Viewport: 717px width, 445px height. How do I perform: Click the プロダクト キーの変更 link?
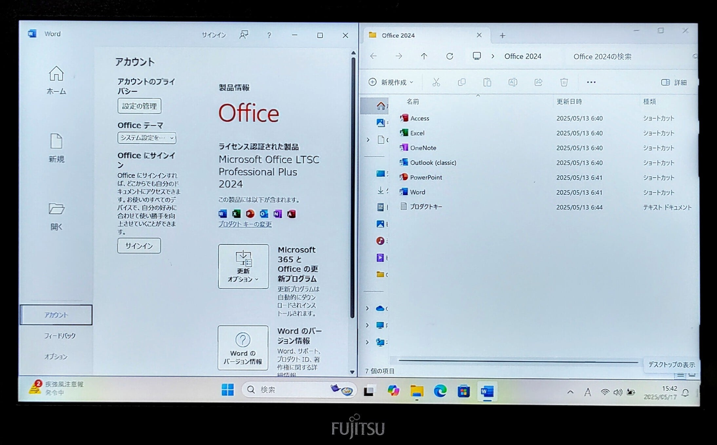[245, 224]
